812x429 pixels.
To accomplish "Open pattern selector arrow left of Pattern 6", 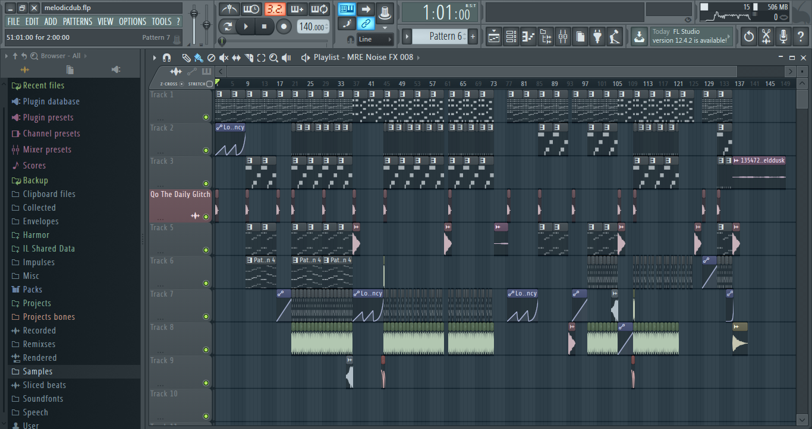I will 407,36.
